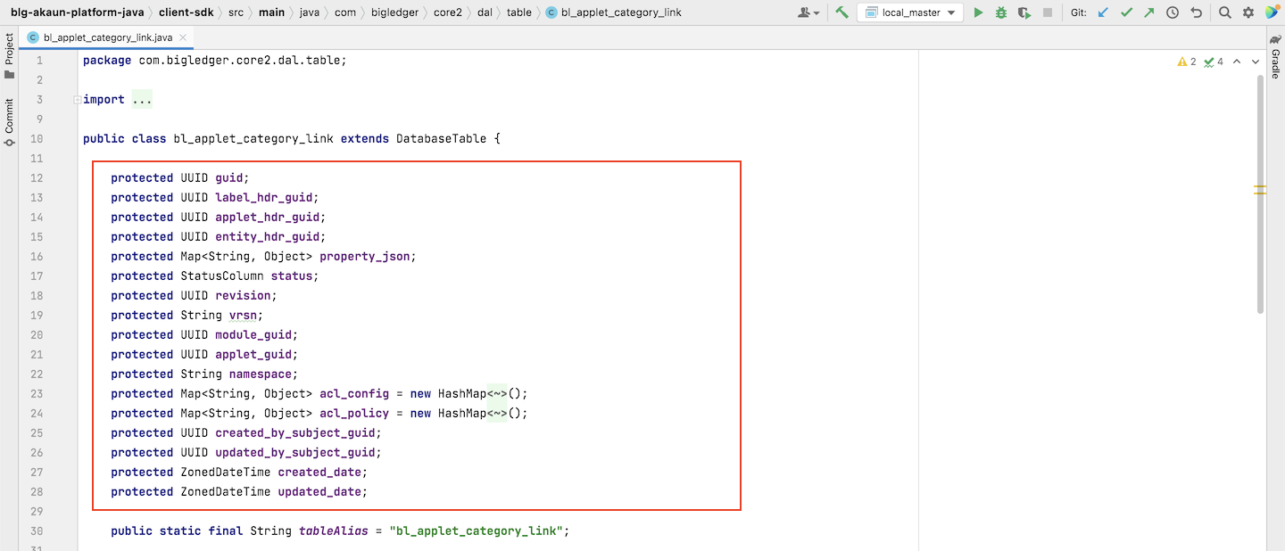The width and height of the screenshot is (1285, 551).
Task: Click the bigledger breadcrumb
Action: click(394, 12)
